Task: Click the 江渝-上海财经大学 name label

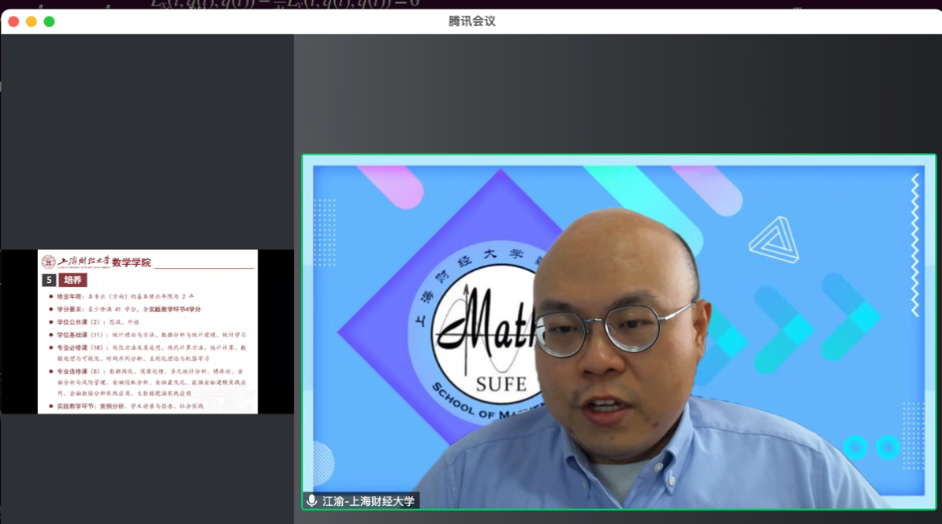Action: [368, 500]
